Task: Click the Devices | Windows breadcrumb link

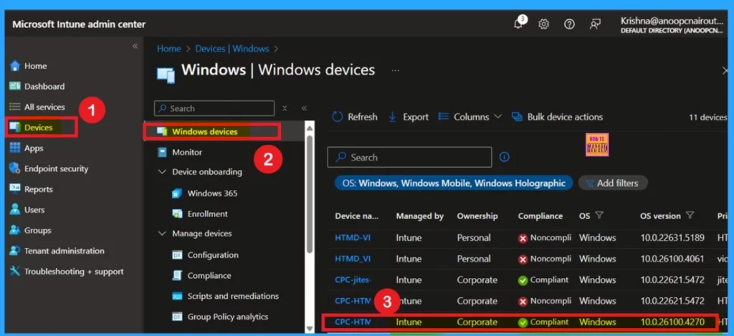Action: pos(232,49)
